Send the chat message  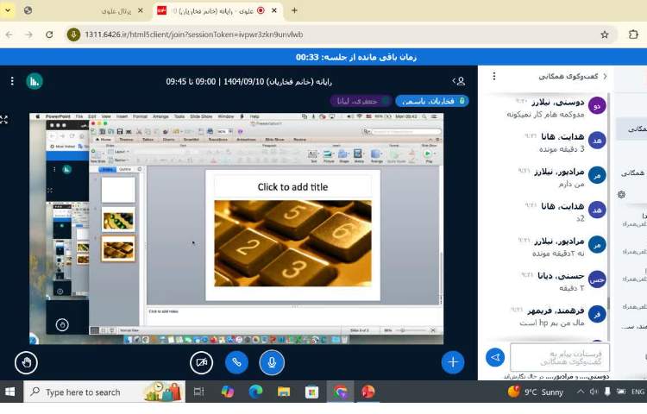(x=495, y=357)
